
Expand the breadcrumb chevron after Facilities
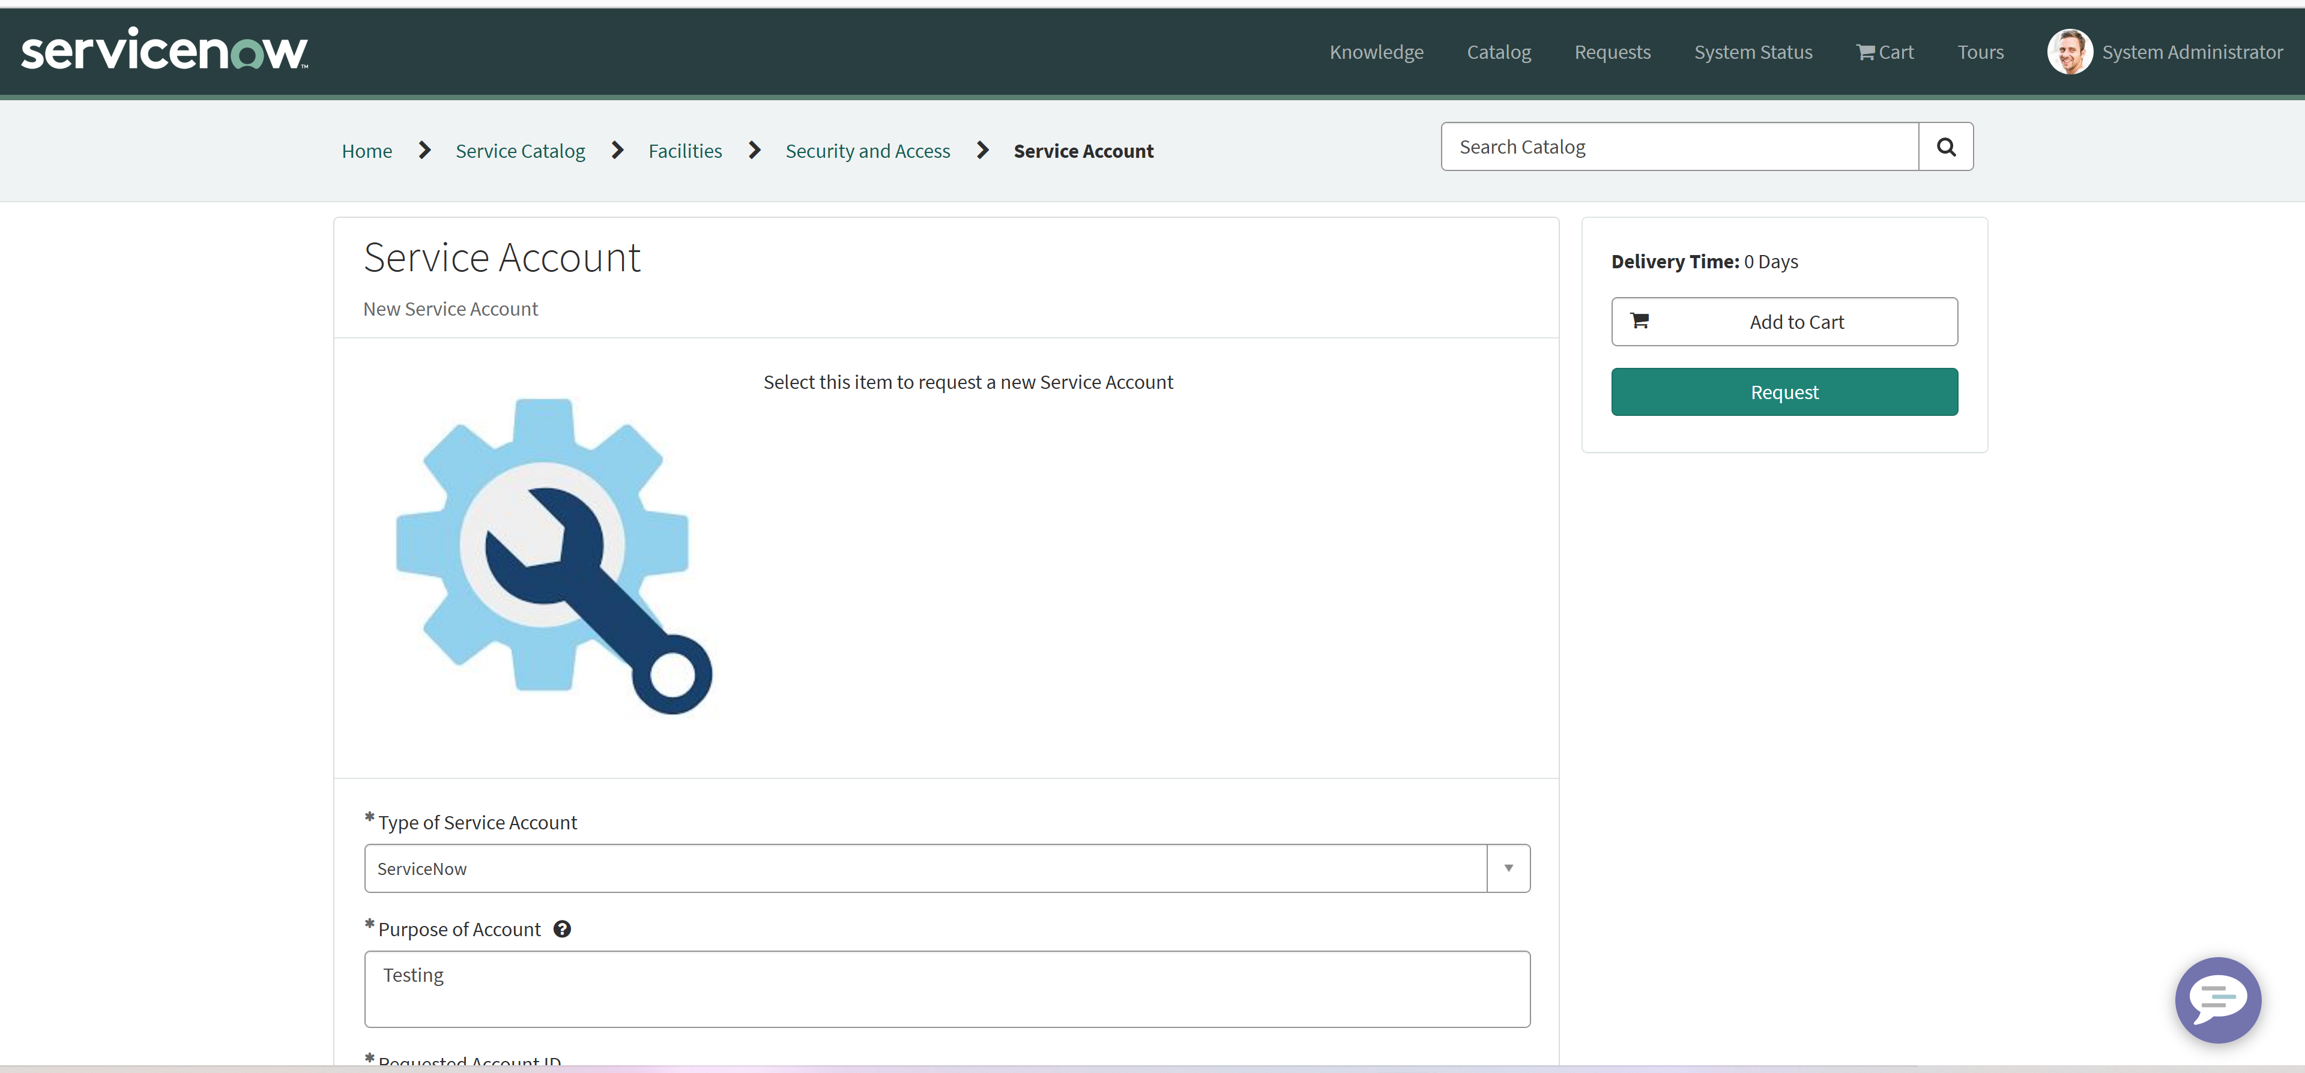coord(754,149)
